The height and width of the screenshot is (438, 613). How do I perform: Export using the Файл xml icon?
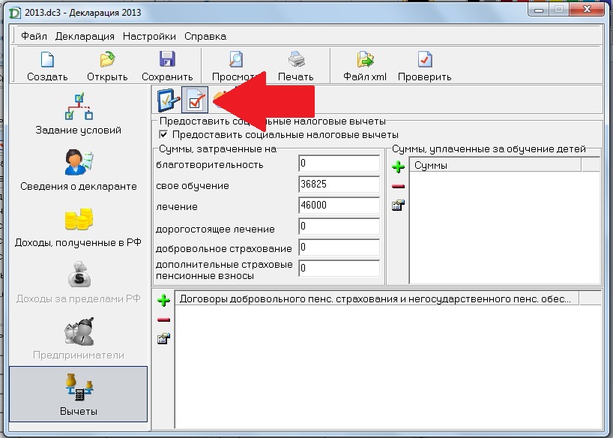click(365, 60)
